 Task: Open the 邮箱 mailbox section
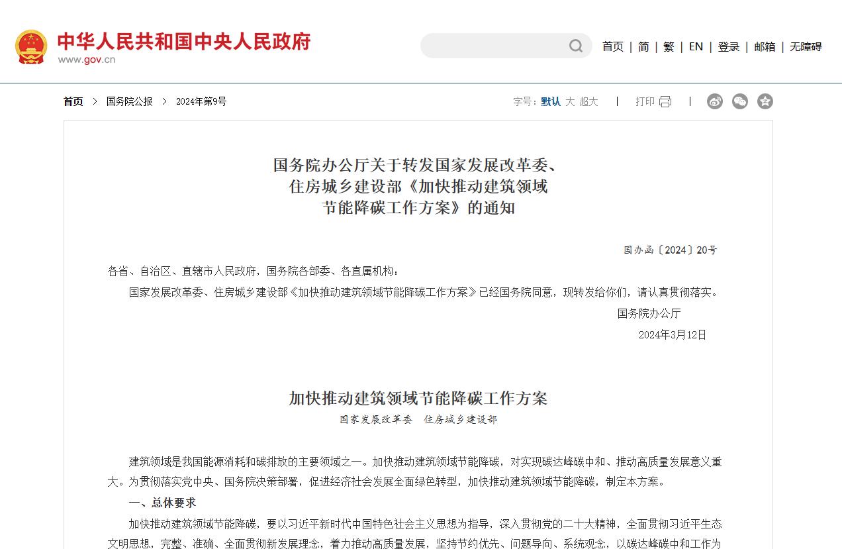pyautogui.click(x=765, y=47)
